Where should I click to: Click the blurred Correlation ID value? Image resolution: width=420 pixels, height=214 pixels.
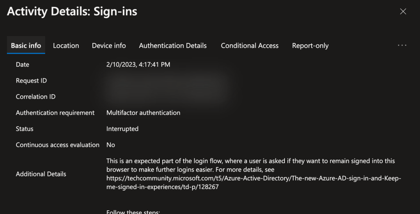point(164,97)
